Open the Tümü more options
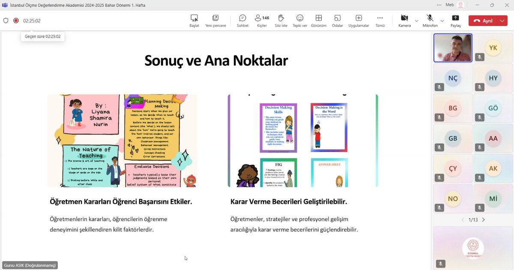 (x=380, y=21)
